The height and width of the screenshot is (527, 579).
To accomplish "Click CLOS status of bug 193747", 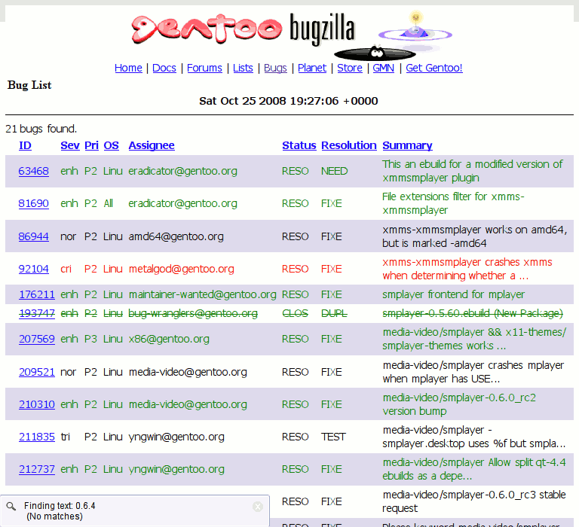I will 295,313.
